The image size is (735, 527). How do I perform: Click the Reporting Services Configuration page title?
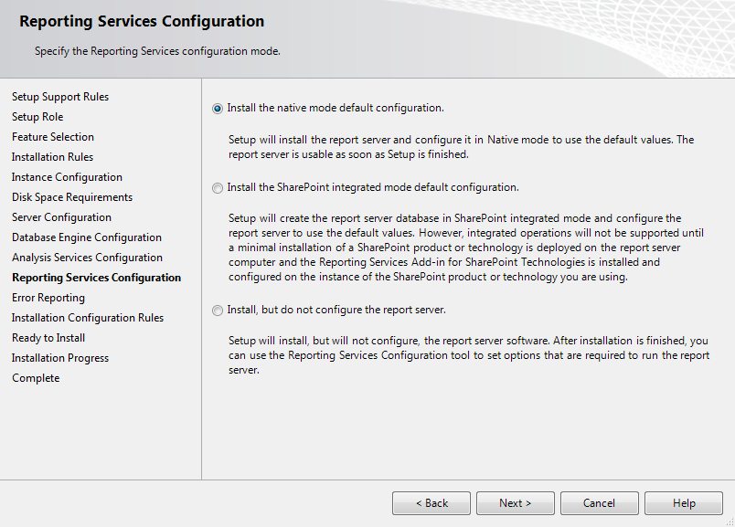coord(142,22)
